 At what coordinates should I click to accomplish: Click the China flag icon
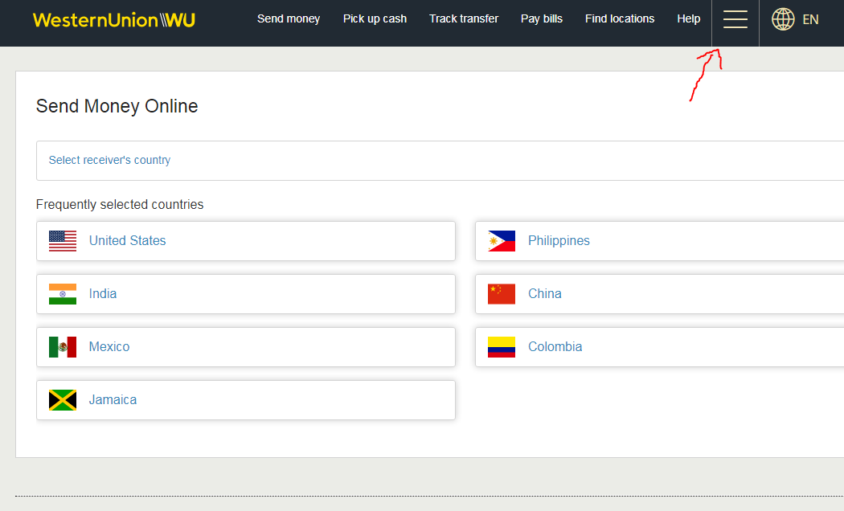pyautogui.click(x=501, y=294)
